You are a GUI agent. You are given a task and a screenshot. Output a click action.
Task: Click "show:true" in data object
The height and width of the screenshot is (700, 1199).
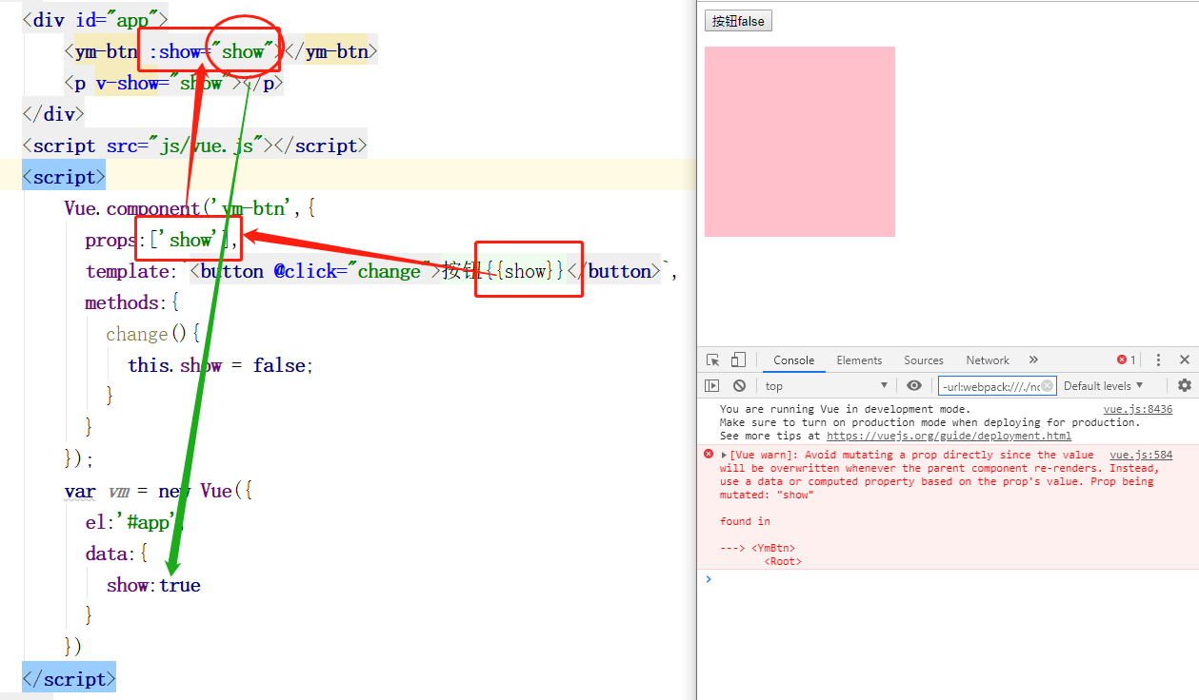click(x=153, y=585)
